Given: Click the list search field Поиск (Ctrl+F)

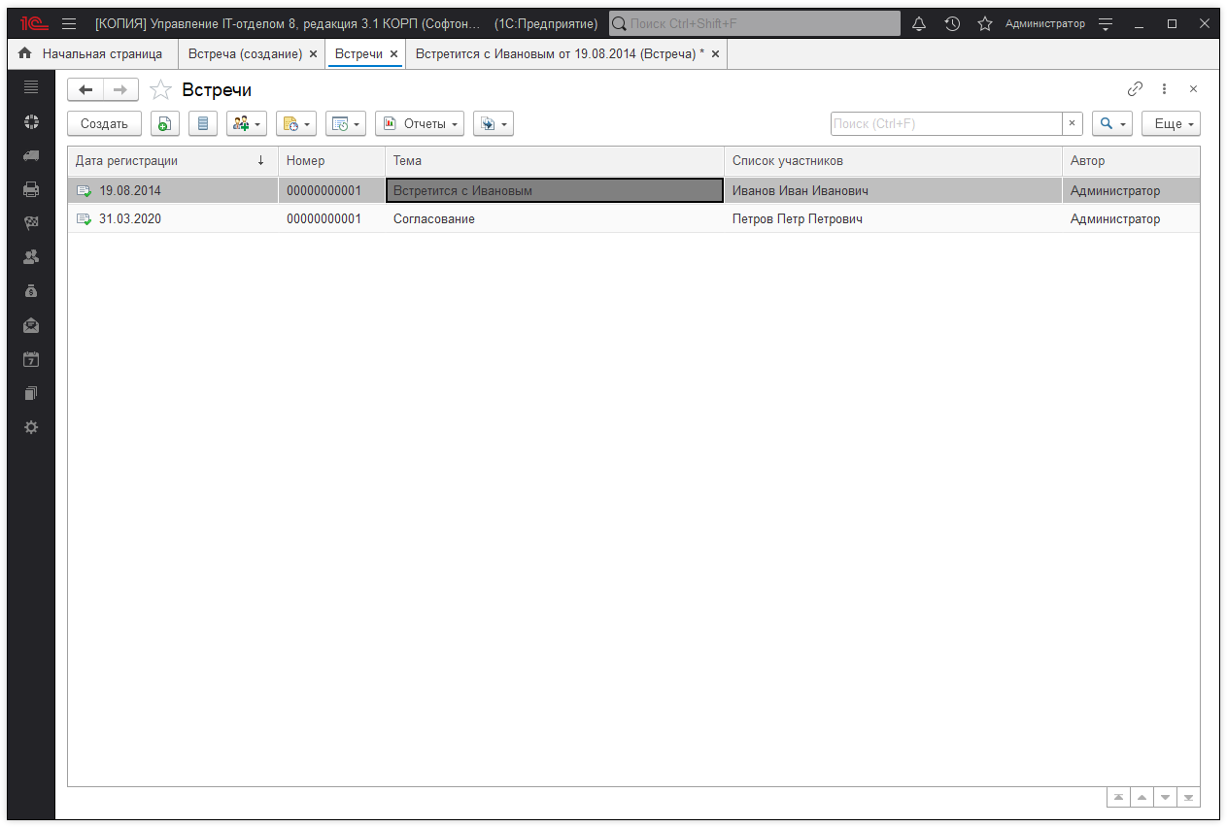Looking at the screenshot, I should (x=945, y=124).
